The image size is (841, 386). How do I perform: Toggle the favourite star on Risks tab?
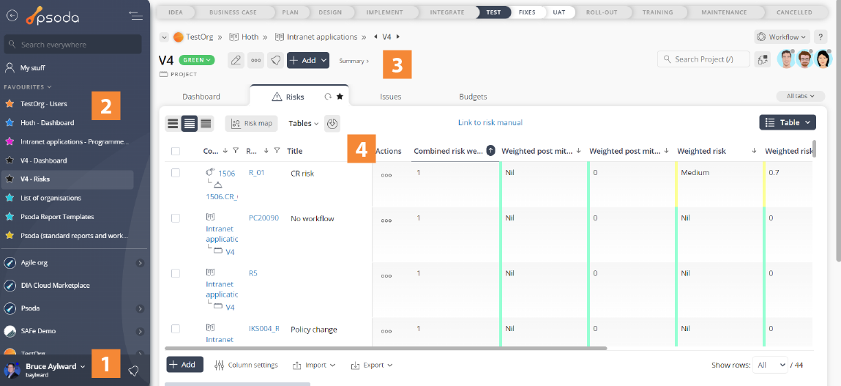340,97
